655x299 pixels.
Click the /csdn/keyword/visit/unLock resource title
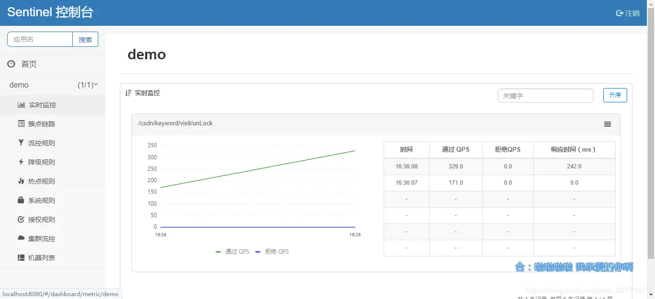pos(175,123)
